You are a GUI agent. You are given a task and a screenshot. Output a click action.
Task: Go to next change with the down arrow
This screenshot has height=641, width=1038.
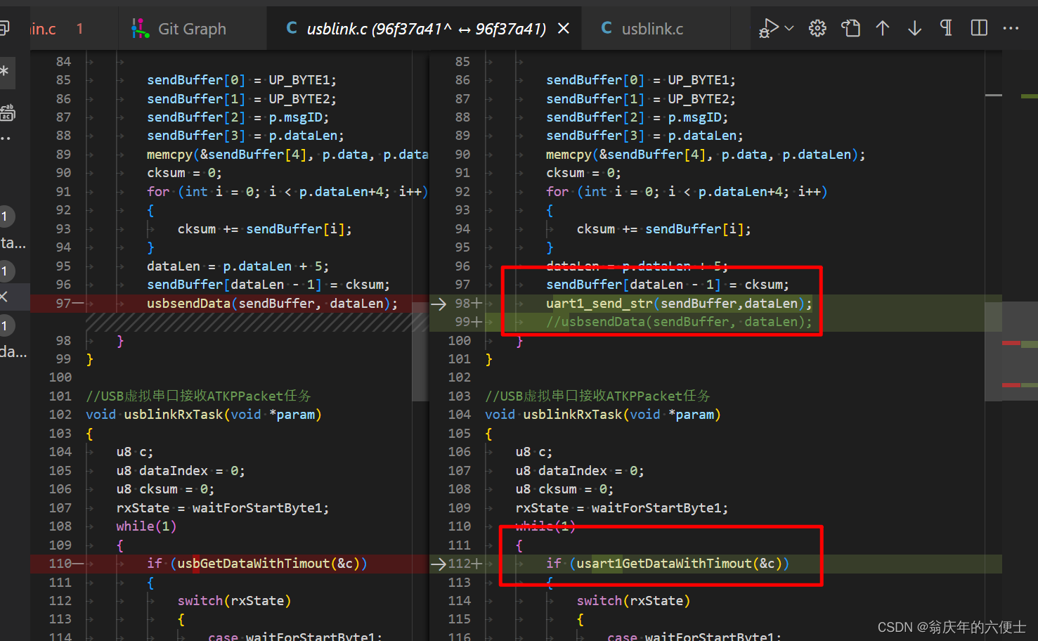(x=914, y=28)
